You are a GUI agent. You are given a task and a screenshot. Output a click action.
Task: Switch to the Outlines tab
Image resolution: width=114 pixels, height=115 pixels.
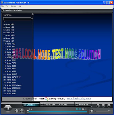(31, 105)
